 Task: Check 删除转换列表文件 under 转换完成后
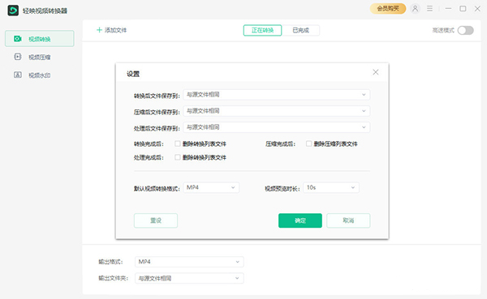[177, 143]
